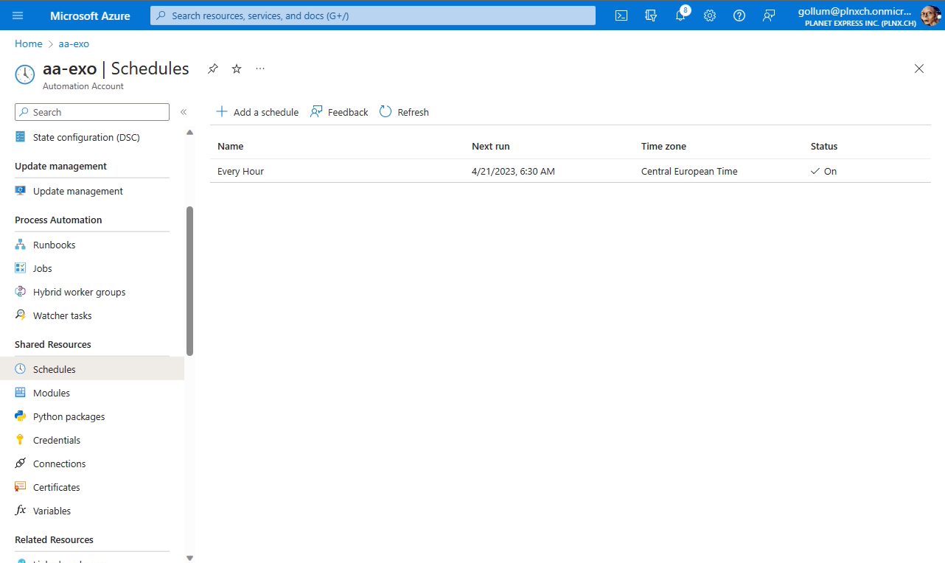Favorite aa-exo with the star icon
This screenshot has width=945, height=563.
(x=236, y=69)
